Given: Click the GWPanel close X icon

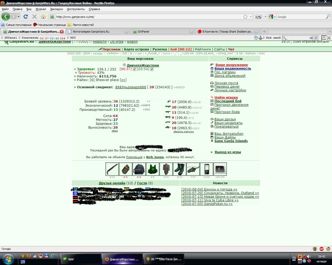Looking at the screenshot, I should 329,38.
